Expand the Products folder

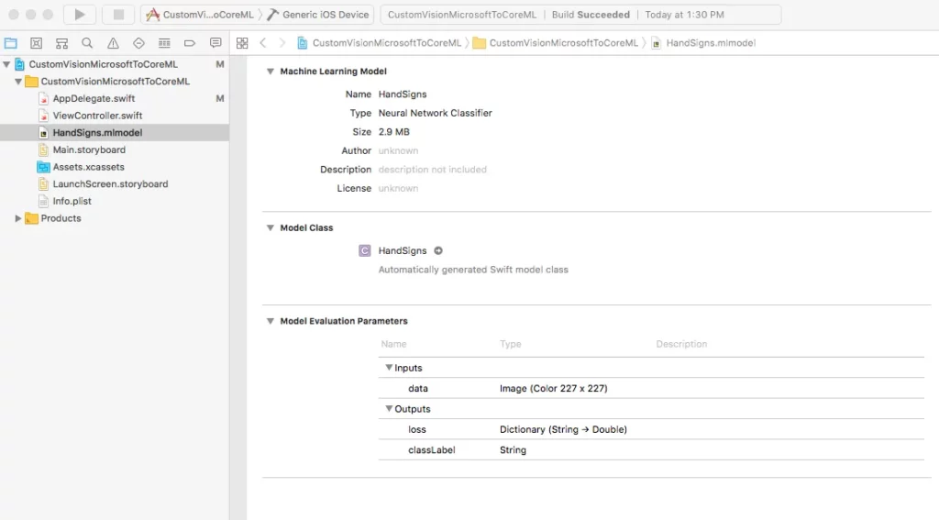click(x=18, y=218)
